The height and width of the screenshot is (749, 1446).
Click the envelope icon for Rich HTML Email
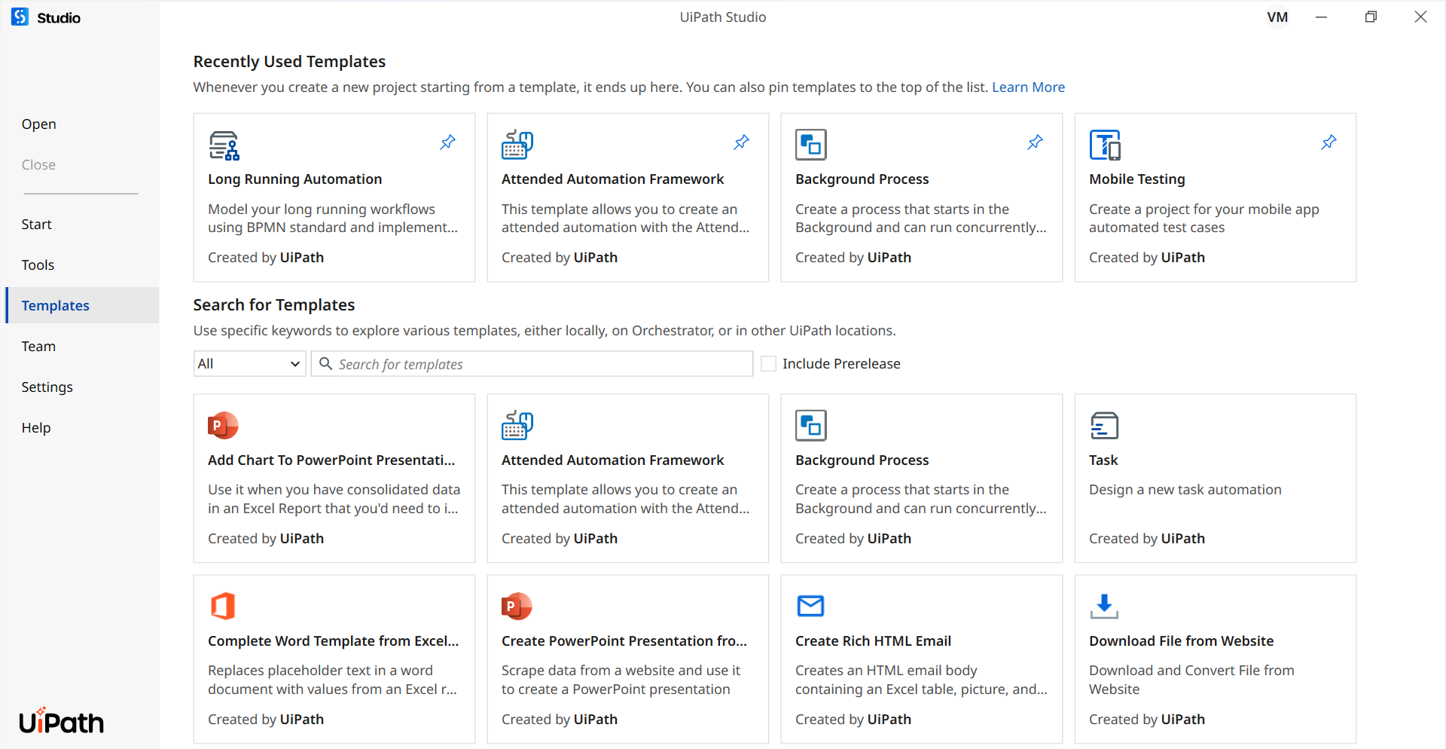click(810, 607)
